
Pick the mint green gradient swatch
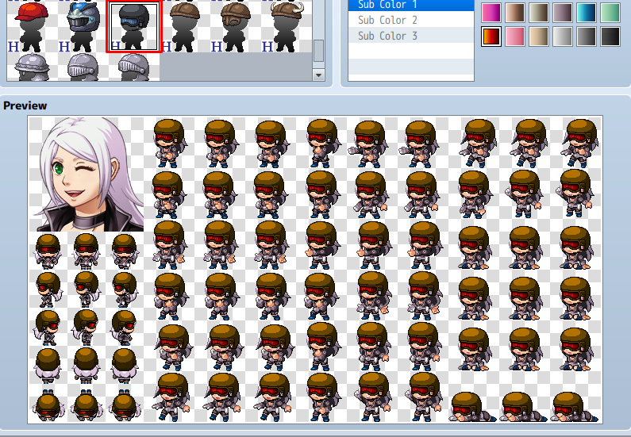[x=610, y=12]
